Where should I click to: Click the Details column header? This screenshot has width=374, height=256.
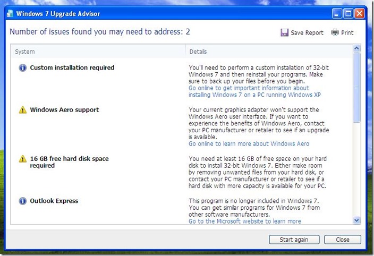coord(198,52)
